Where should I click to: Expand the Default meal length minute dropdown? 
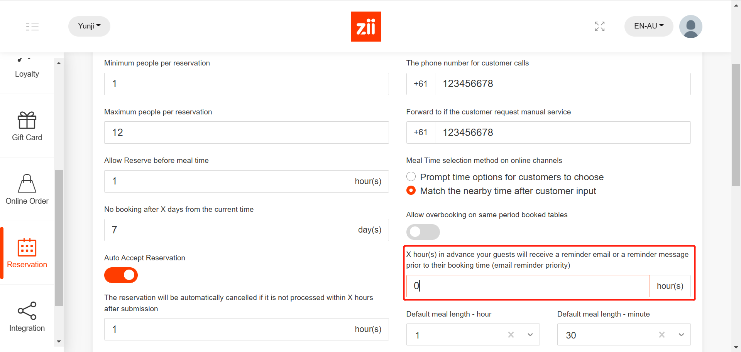coord(681,335)
